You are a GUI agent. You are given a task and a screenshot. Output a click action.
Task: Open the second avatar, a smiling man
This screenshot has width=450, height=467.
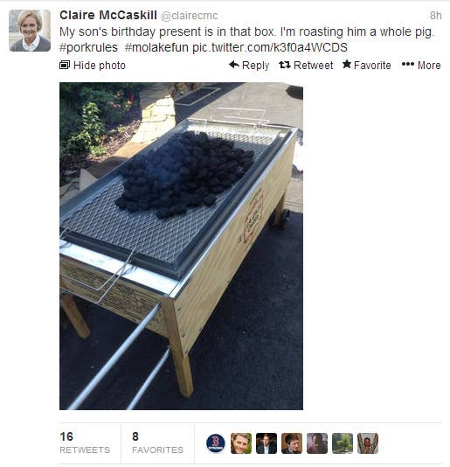(x=241, y=443)
